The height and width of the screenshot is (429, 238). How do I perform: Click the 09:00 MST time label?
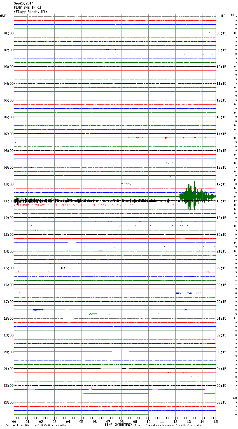[9, 168]
